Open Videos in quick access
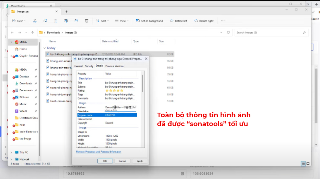Screen dimensions: 320x179 pyautogui.click(x=23, y=111)
